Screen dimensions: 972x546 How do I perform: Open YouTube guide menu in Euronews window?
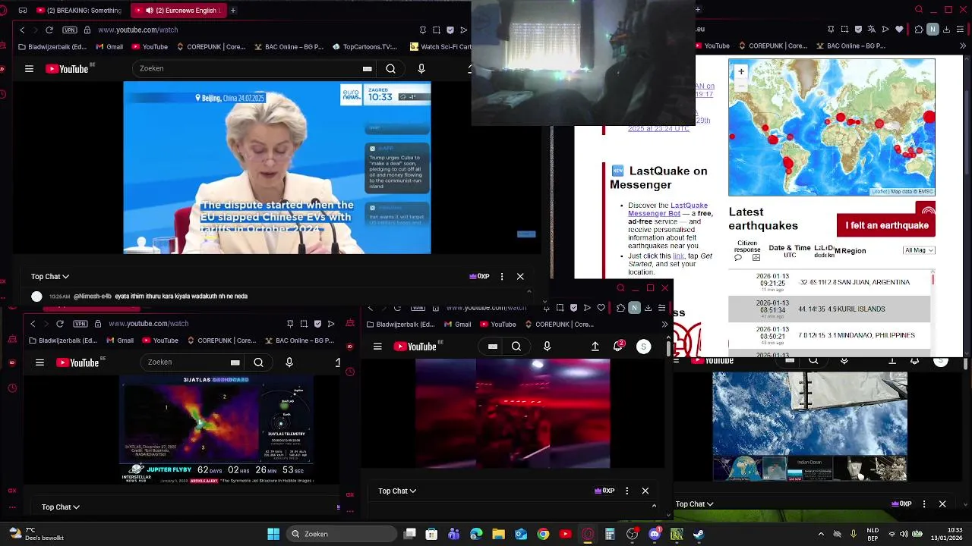pyautogui.click(x=29, y=69)
